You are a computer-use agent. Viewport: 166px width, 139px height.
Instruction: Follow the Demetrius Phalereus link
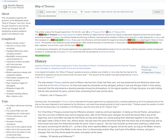[60, 85]
